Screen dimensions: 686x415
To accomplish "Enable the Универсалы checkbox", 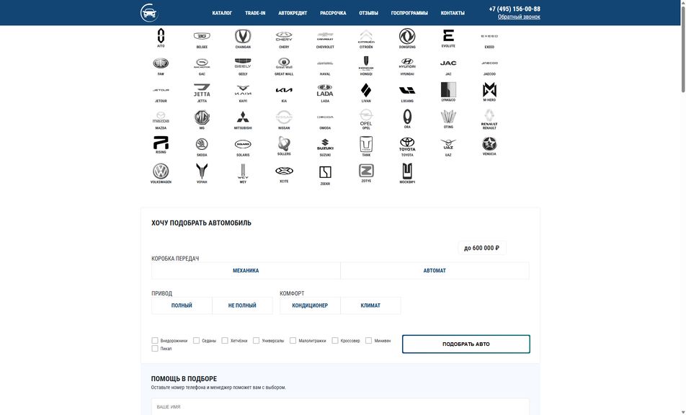I will coord(257,340).
